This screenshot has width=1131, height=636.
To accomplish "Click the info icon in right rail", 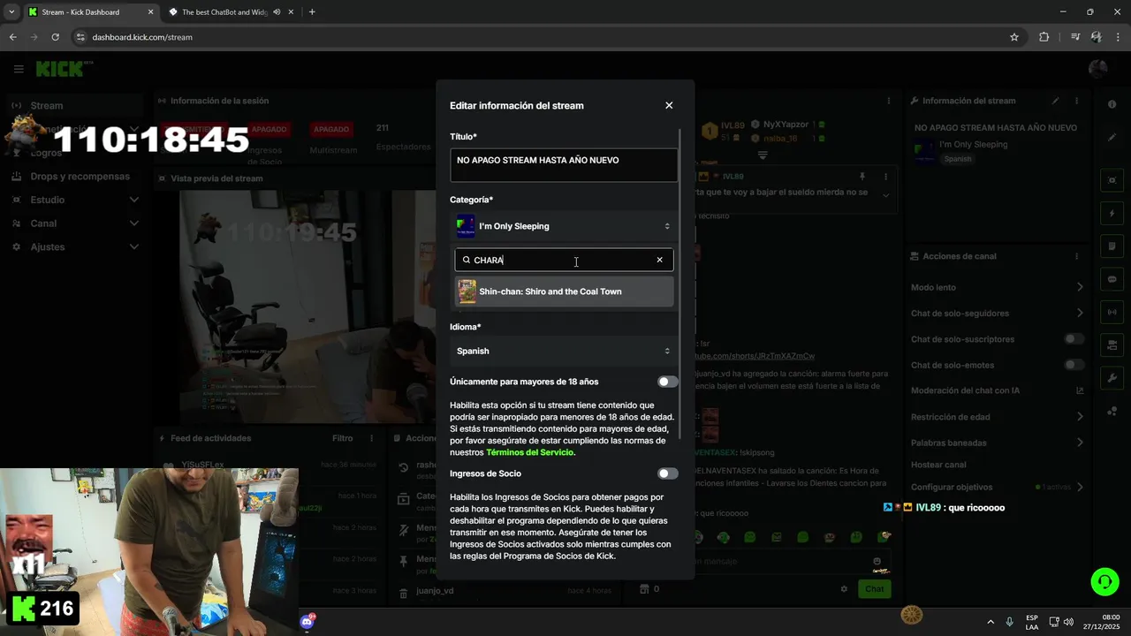I will coord(1112,104).
